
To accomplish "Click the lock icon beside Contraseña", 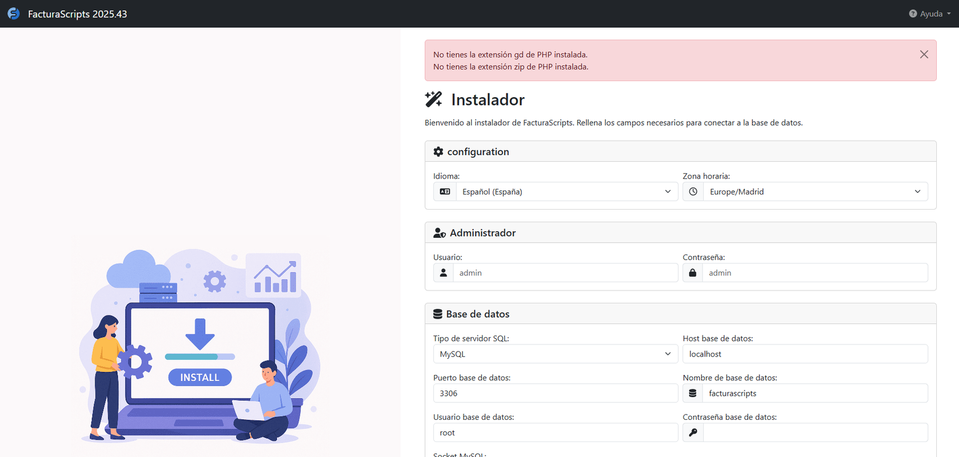I will [692, 273].
